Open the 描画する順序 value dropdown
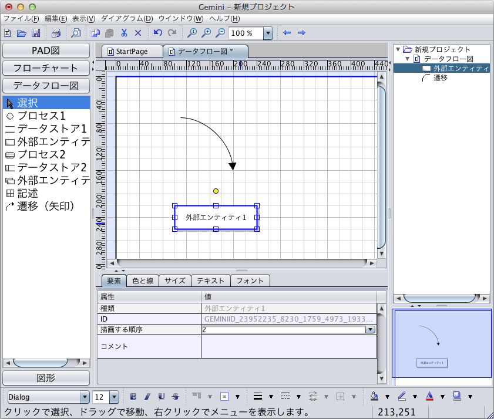Image resolution: width=494 pixels, height=419 pixels. click(370, 330)
